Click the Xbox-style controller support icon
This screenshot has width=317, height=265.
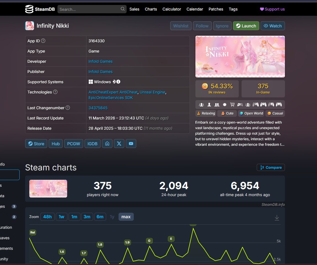[x=240, y=105]
